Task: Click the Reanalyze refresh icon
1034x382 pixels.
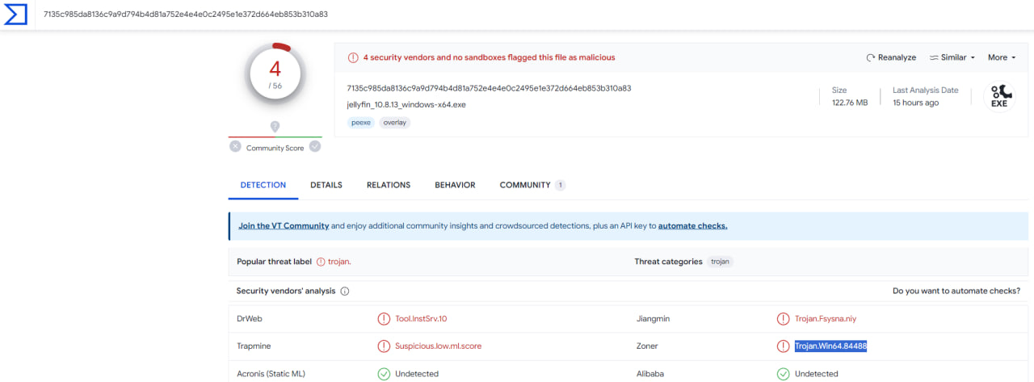Action: coord(871,58)
